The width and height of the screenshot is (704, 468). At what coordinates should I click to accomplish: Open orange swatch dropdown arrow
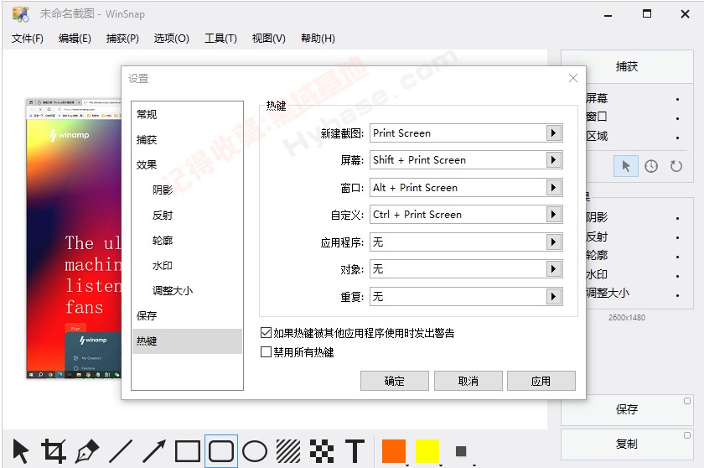(x=407, y=465)
